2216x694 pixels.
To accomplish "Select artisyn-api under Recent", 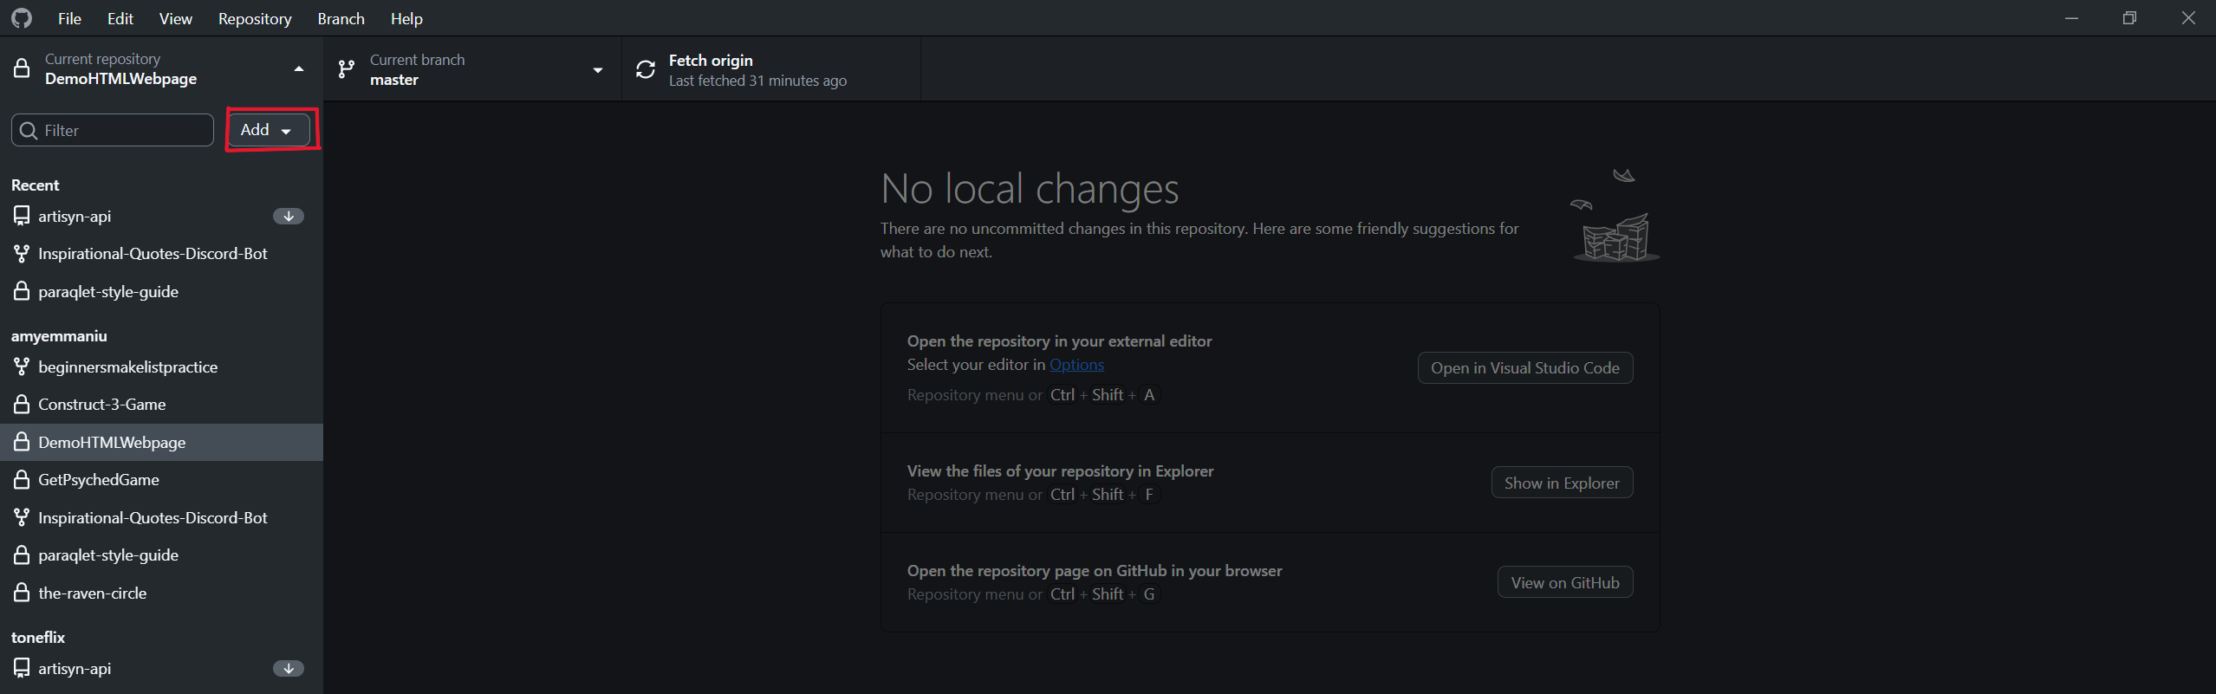I will (x=161, y=216).
